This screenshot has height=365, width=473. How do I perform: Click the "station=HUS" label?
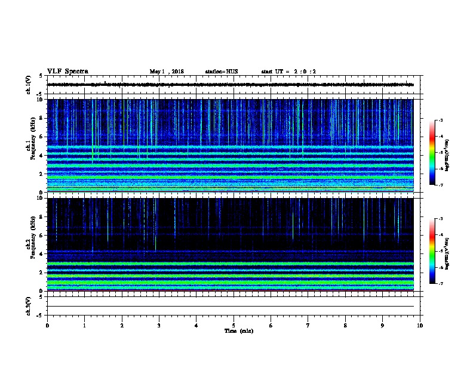222,72
